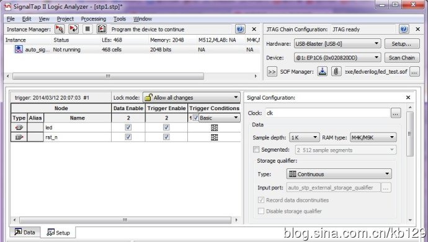Screen dimensions: 428x242
Task: Open the Instance Manager help icon
Action: pos(240,29)
